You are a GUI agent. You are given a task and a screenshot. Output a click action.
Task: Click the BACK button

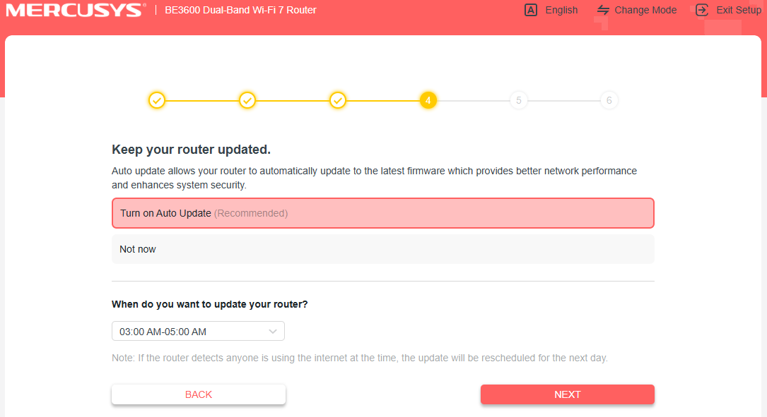tap(198, 394)
